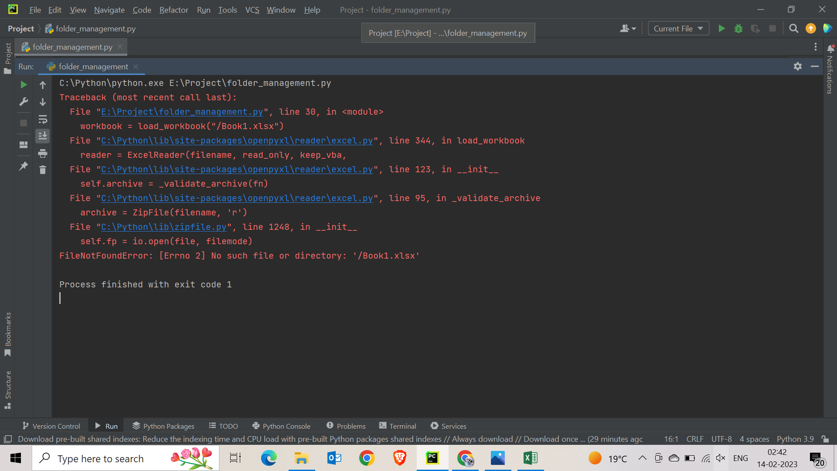
Task: Open Code With Me user dropdown
Action: click(x=628, y=28)
